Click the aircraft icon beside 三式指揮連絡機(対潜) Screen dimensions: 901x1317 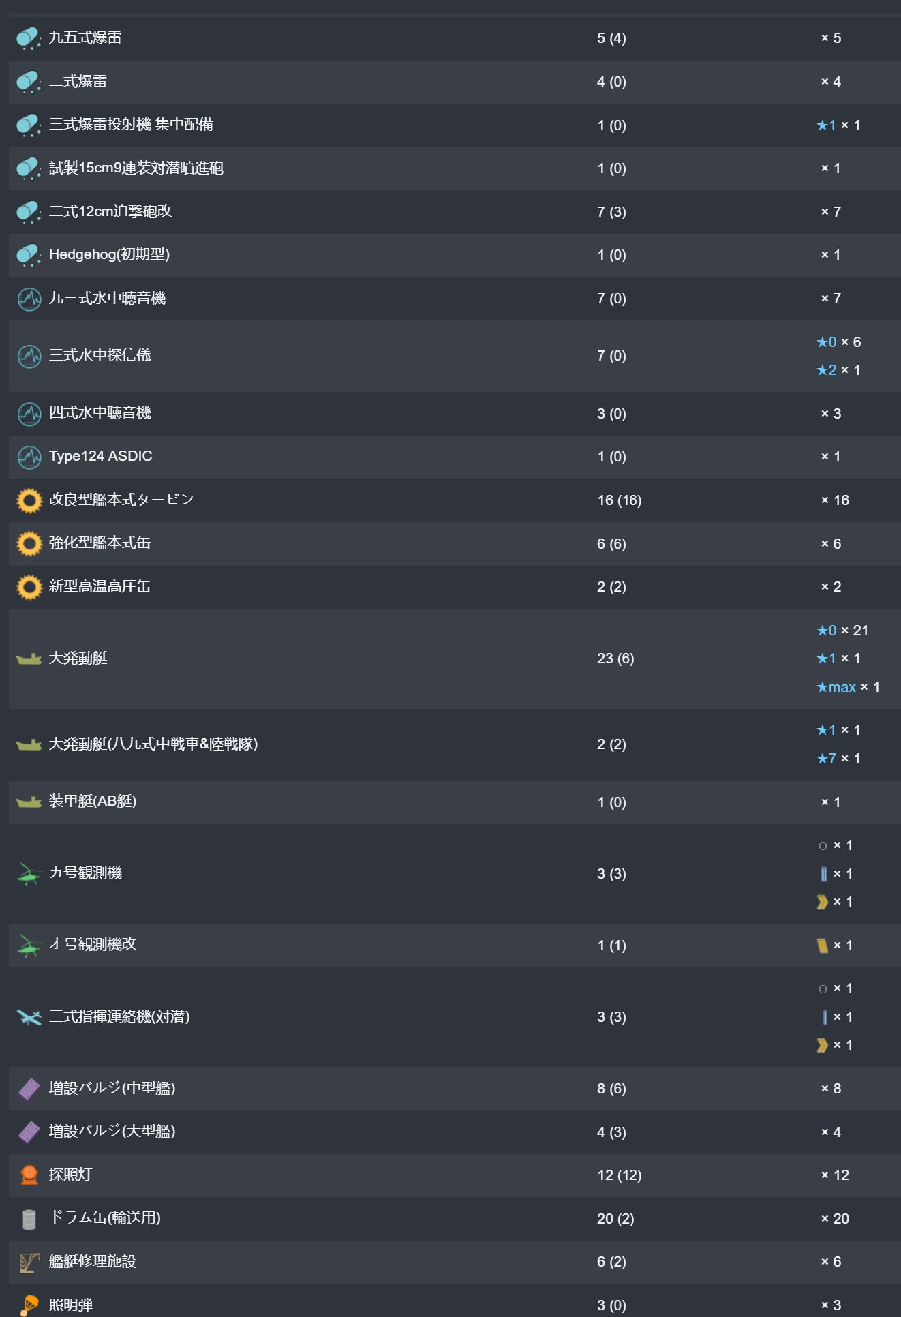[29, 1017]
